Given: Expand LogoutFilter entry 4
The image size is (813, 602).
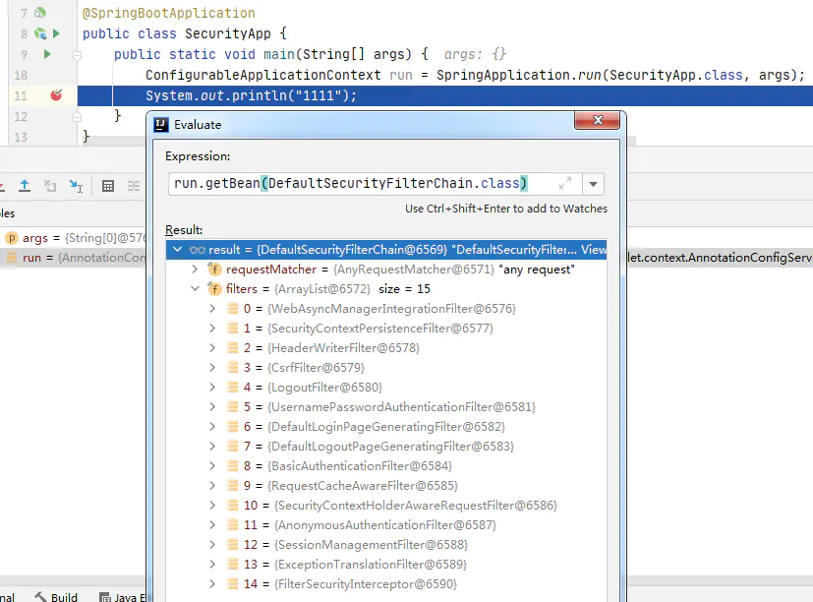Looking at the screenshot, I should click(x=212, y=388).
